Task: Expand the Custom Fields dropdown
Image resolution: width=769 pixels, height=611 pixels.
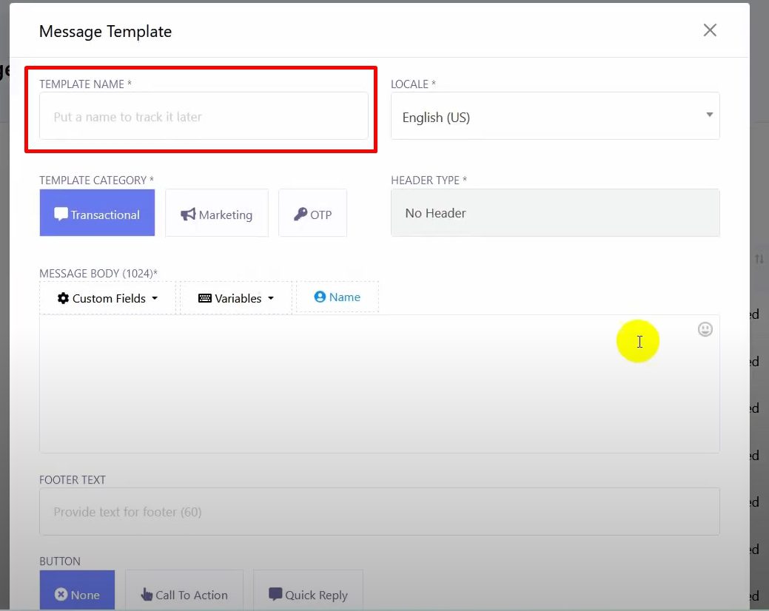Action: 108,298
